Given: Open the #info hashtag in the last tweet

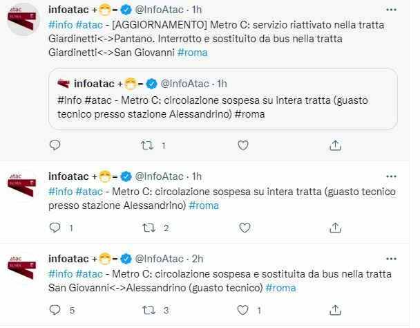Looking at the screenshot, I should [60, 273].
